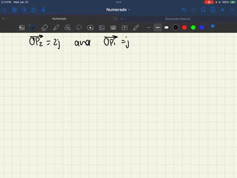
Task: Select the Lasso tool
Action: [79, 28]
